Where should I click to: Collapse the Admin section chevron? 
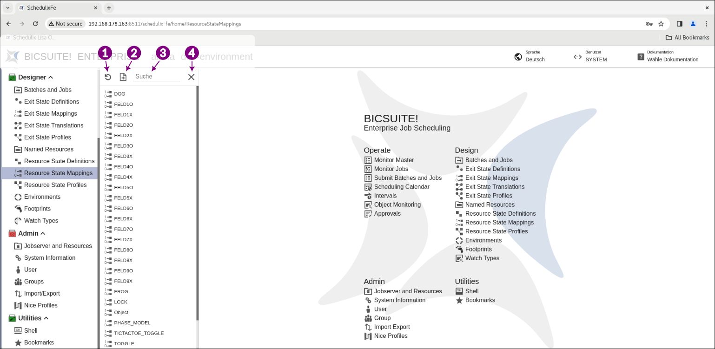[43, 233]
